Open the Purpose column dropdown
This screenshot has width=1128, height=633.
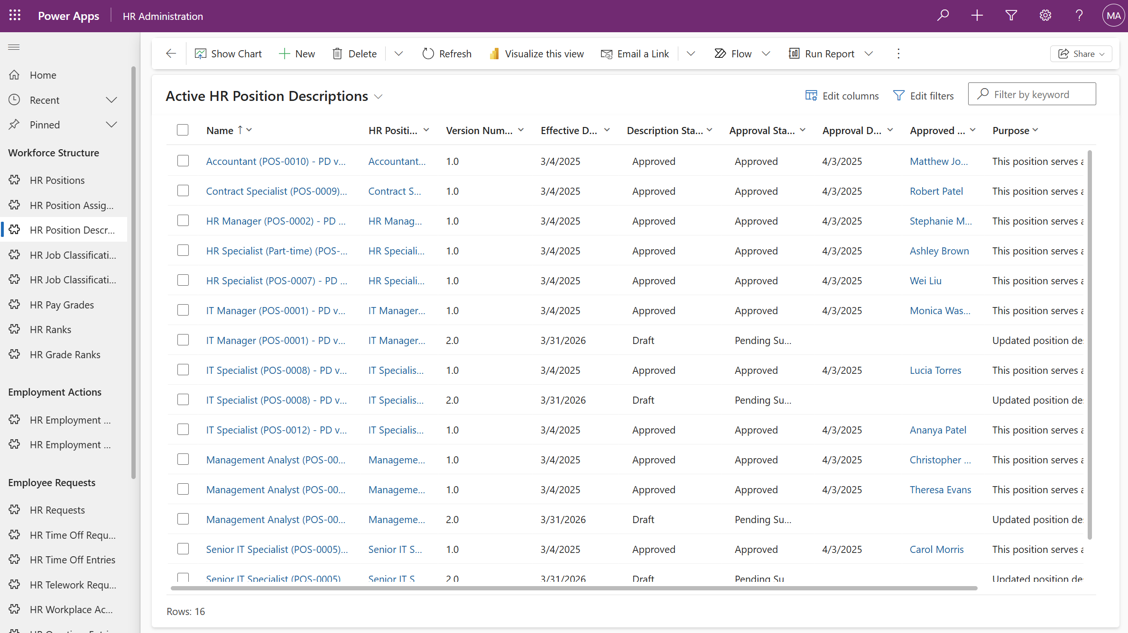pyautogui.click(x=1035, y=130)
